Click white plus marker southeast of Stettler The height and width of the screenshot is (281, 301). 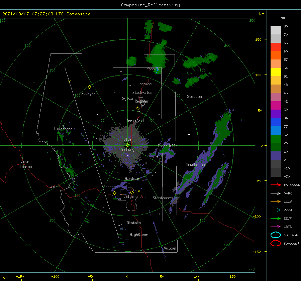189,134
